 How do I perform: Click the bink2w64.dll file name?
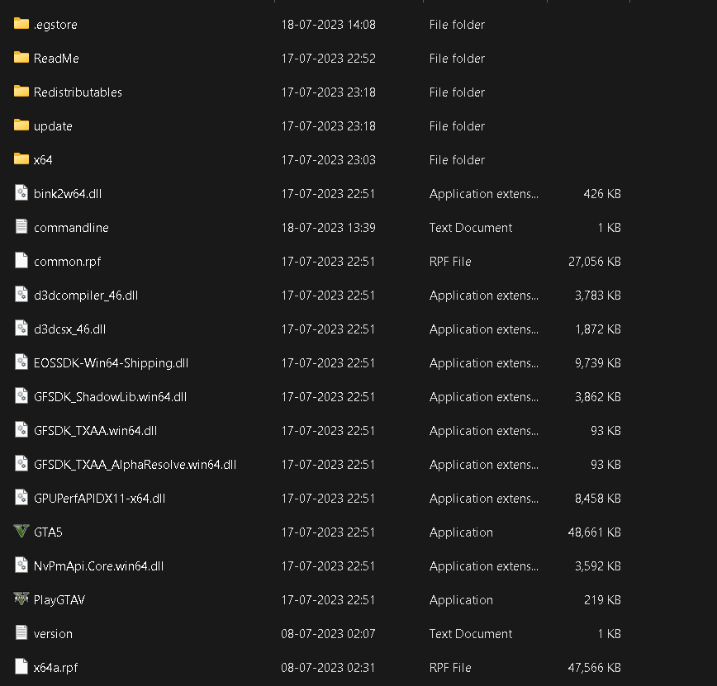pos(68,194)
